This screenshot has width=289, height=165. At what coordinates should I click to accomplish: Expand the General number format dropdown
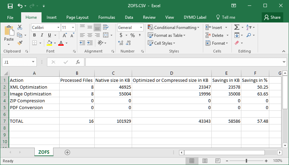coord(141,28)
